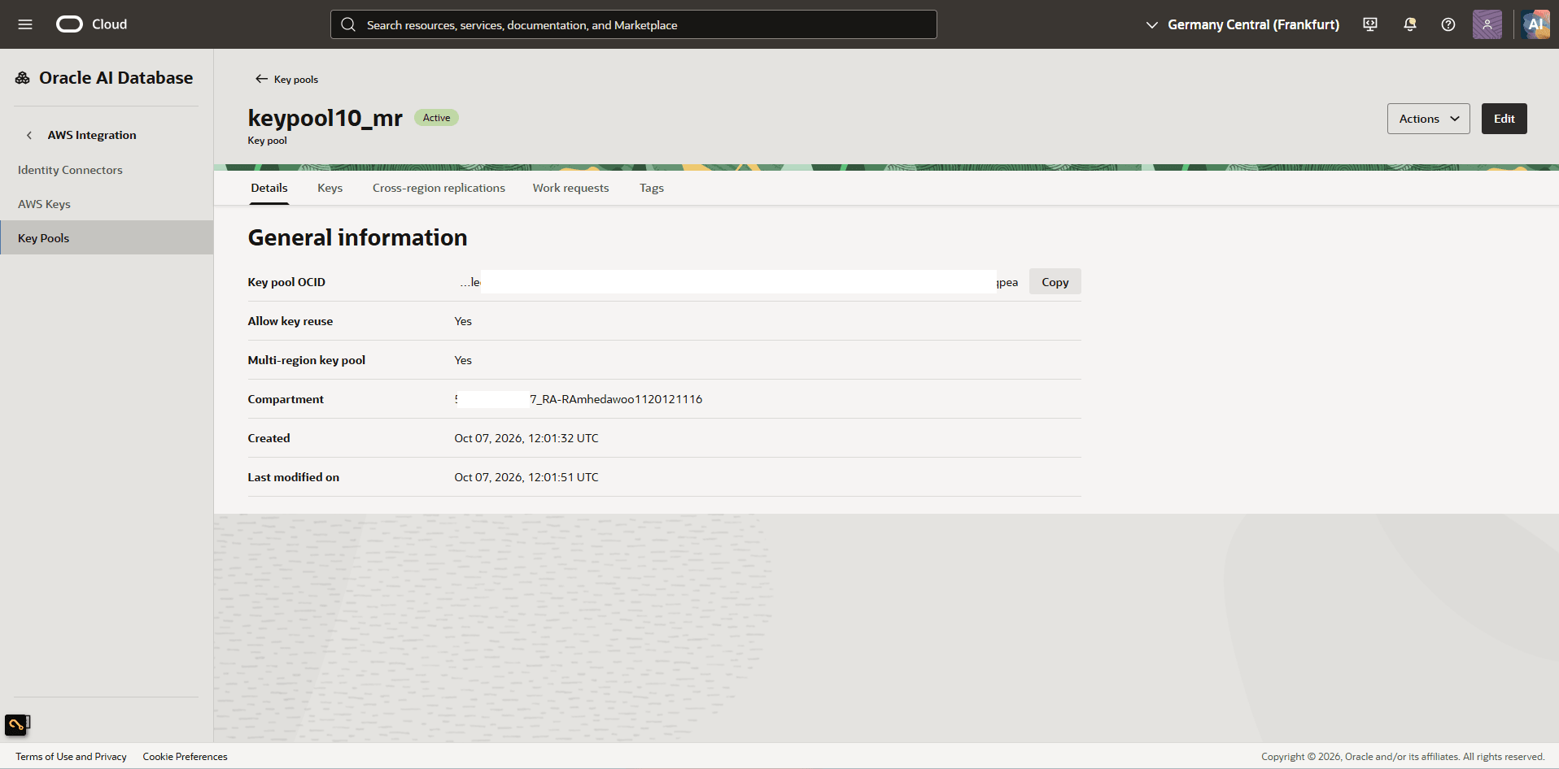
Task: Click the Active status badge
Action: coord(436,118)
